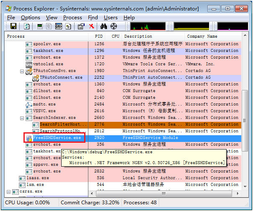Click the I/O history graph
Image resolution: width=253 pixels, height=211 pixels.
click(232, 26)
